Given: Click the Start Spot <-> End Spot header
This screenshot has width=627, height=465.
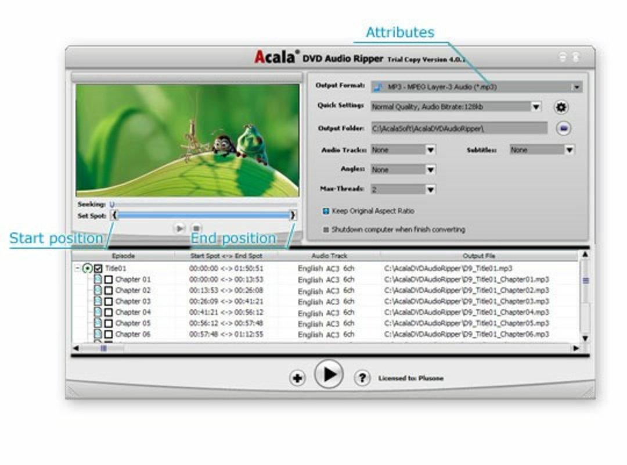Looking at the screenshot, I should coord(226,256).
